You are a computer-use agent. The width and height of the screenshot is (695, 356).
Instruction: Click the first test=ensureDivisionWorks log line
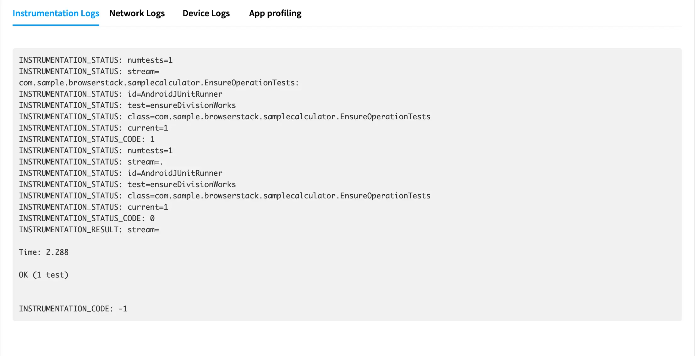pyautogui.click(x=127, y=105)
